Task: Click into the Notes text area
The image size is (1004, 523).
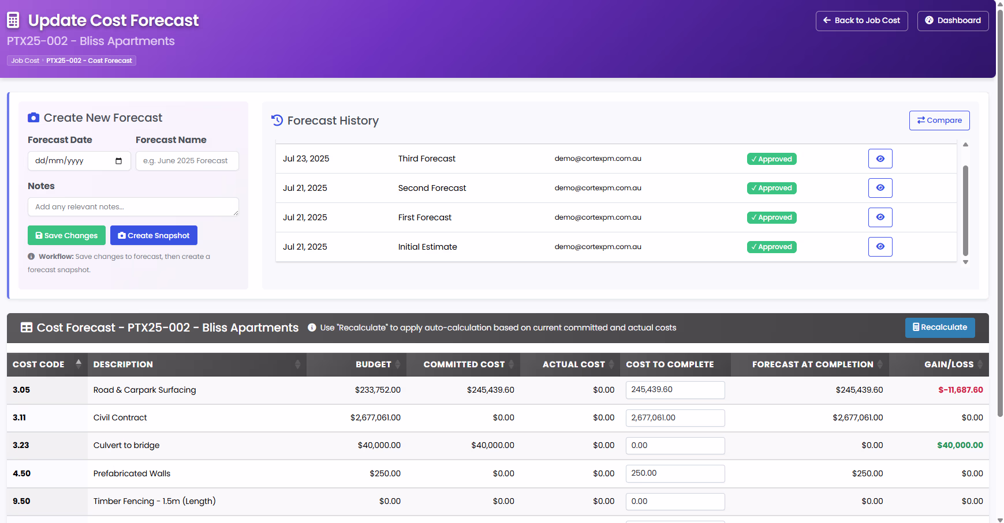Action: [133, 207]
